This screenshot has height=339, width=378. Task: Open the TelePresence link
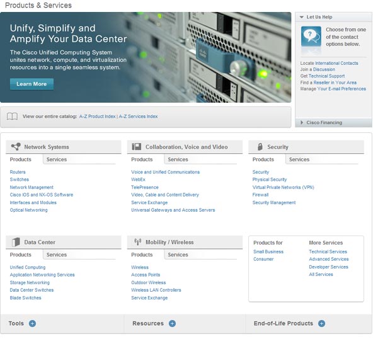pyautogui.click(x=145, y=187)
